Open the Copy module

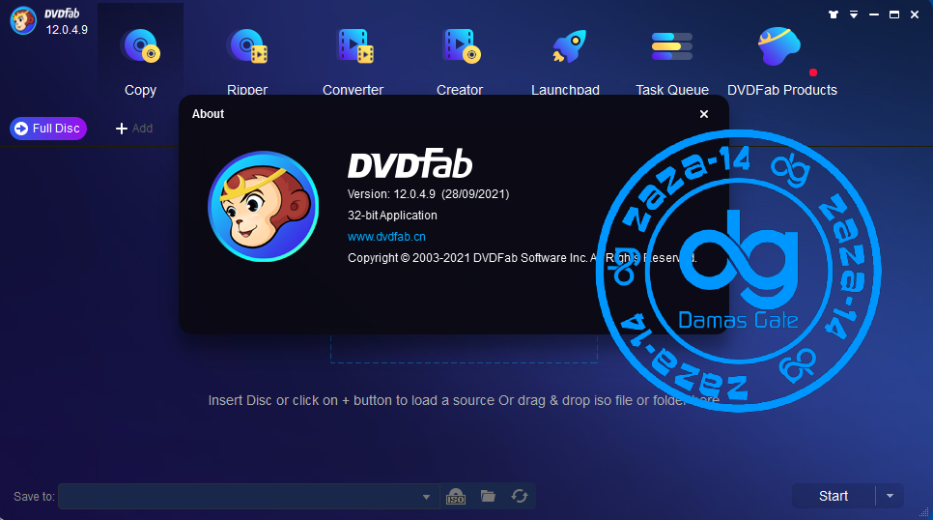pyautogui.click(x=140, y=63)
